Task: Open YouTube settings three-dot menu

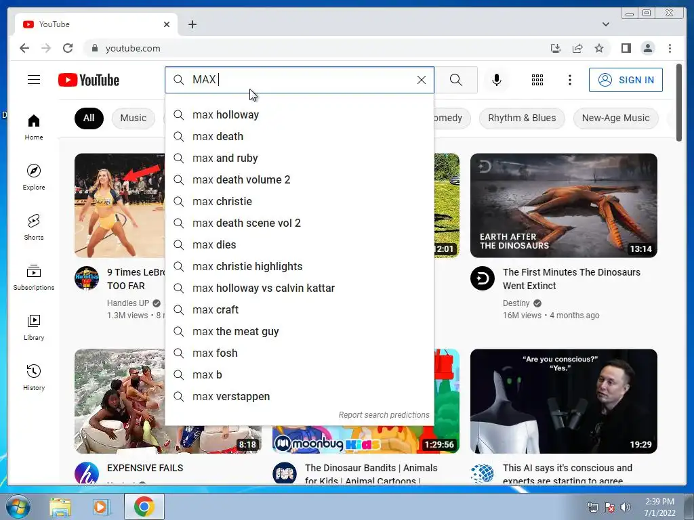Action: click(569, 80)
